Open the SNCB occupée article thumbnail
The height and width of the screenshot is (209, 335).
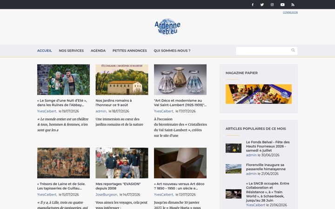(x=234, y=194)
